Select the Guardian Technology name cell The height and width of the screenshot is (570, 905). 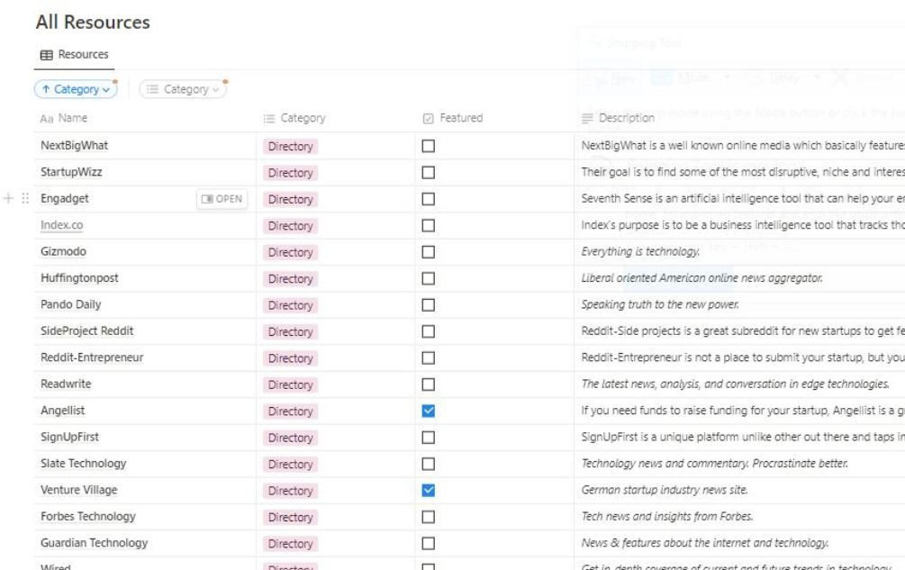(x=145, y=544)
